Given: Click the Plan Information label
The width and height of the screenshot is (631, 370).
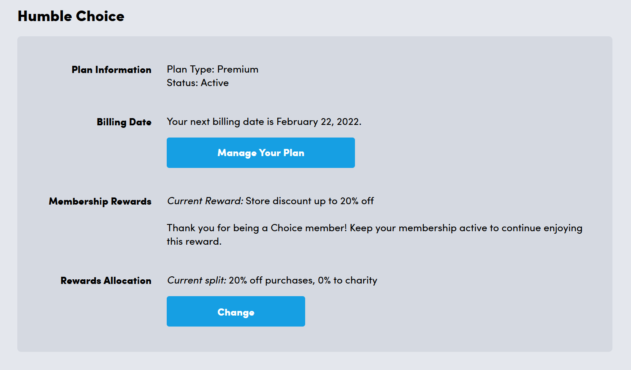Looking at the screenshot, I should tap(111, 70).
